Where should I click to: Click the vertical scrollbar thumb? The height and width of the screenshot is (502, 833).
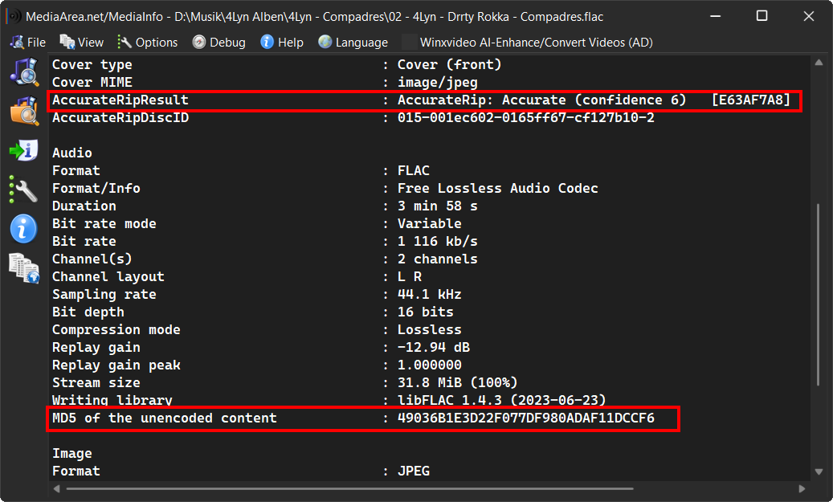coord(819,294)
